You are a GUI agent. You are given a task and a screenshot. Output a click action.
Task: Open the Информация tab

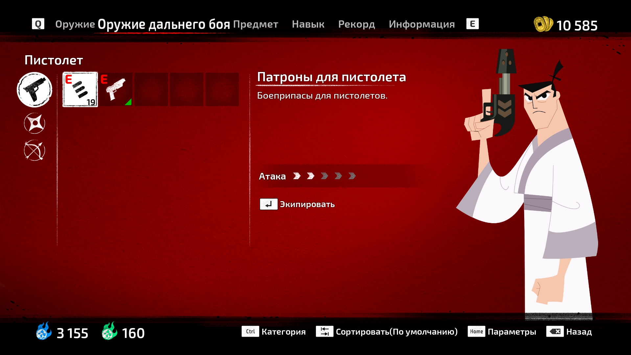pyautogui.click(x=422, y=24)
